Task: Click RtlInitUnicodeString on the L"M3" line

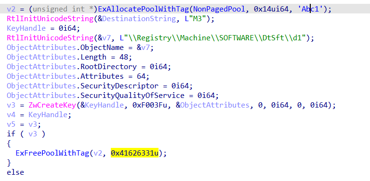Action: (x=50, y=19)
